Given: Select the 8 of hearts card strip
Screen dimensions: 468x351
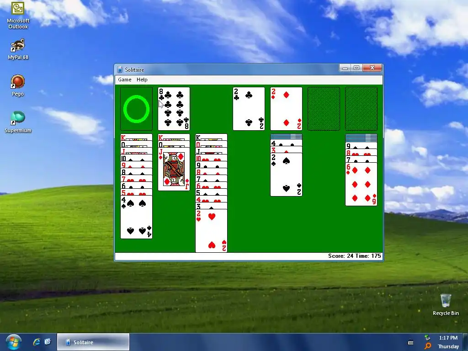Looking at the screenshot, I should coord(361,153).
